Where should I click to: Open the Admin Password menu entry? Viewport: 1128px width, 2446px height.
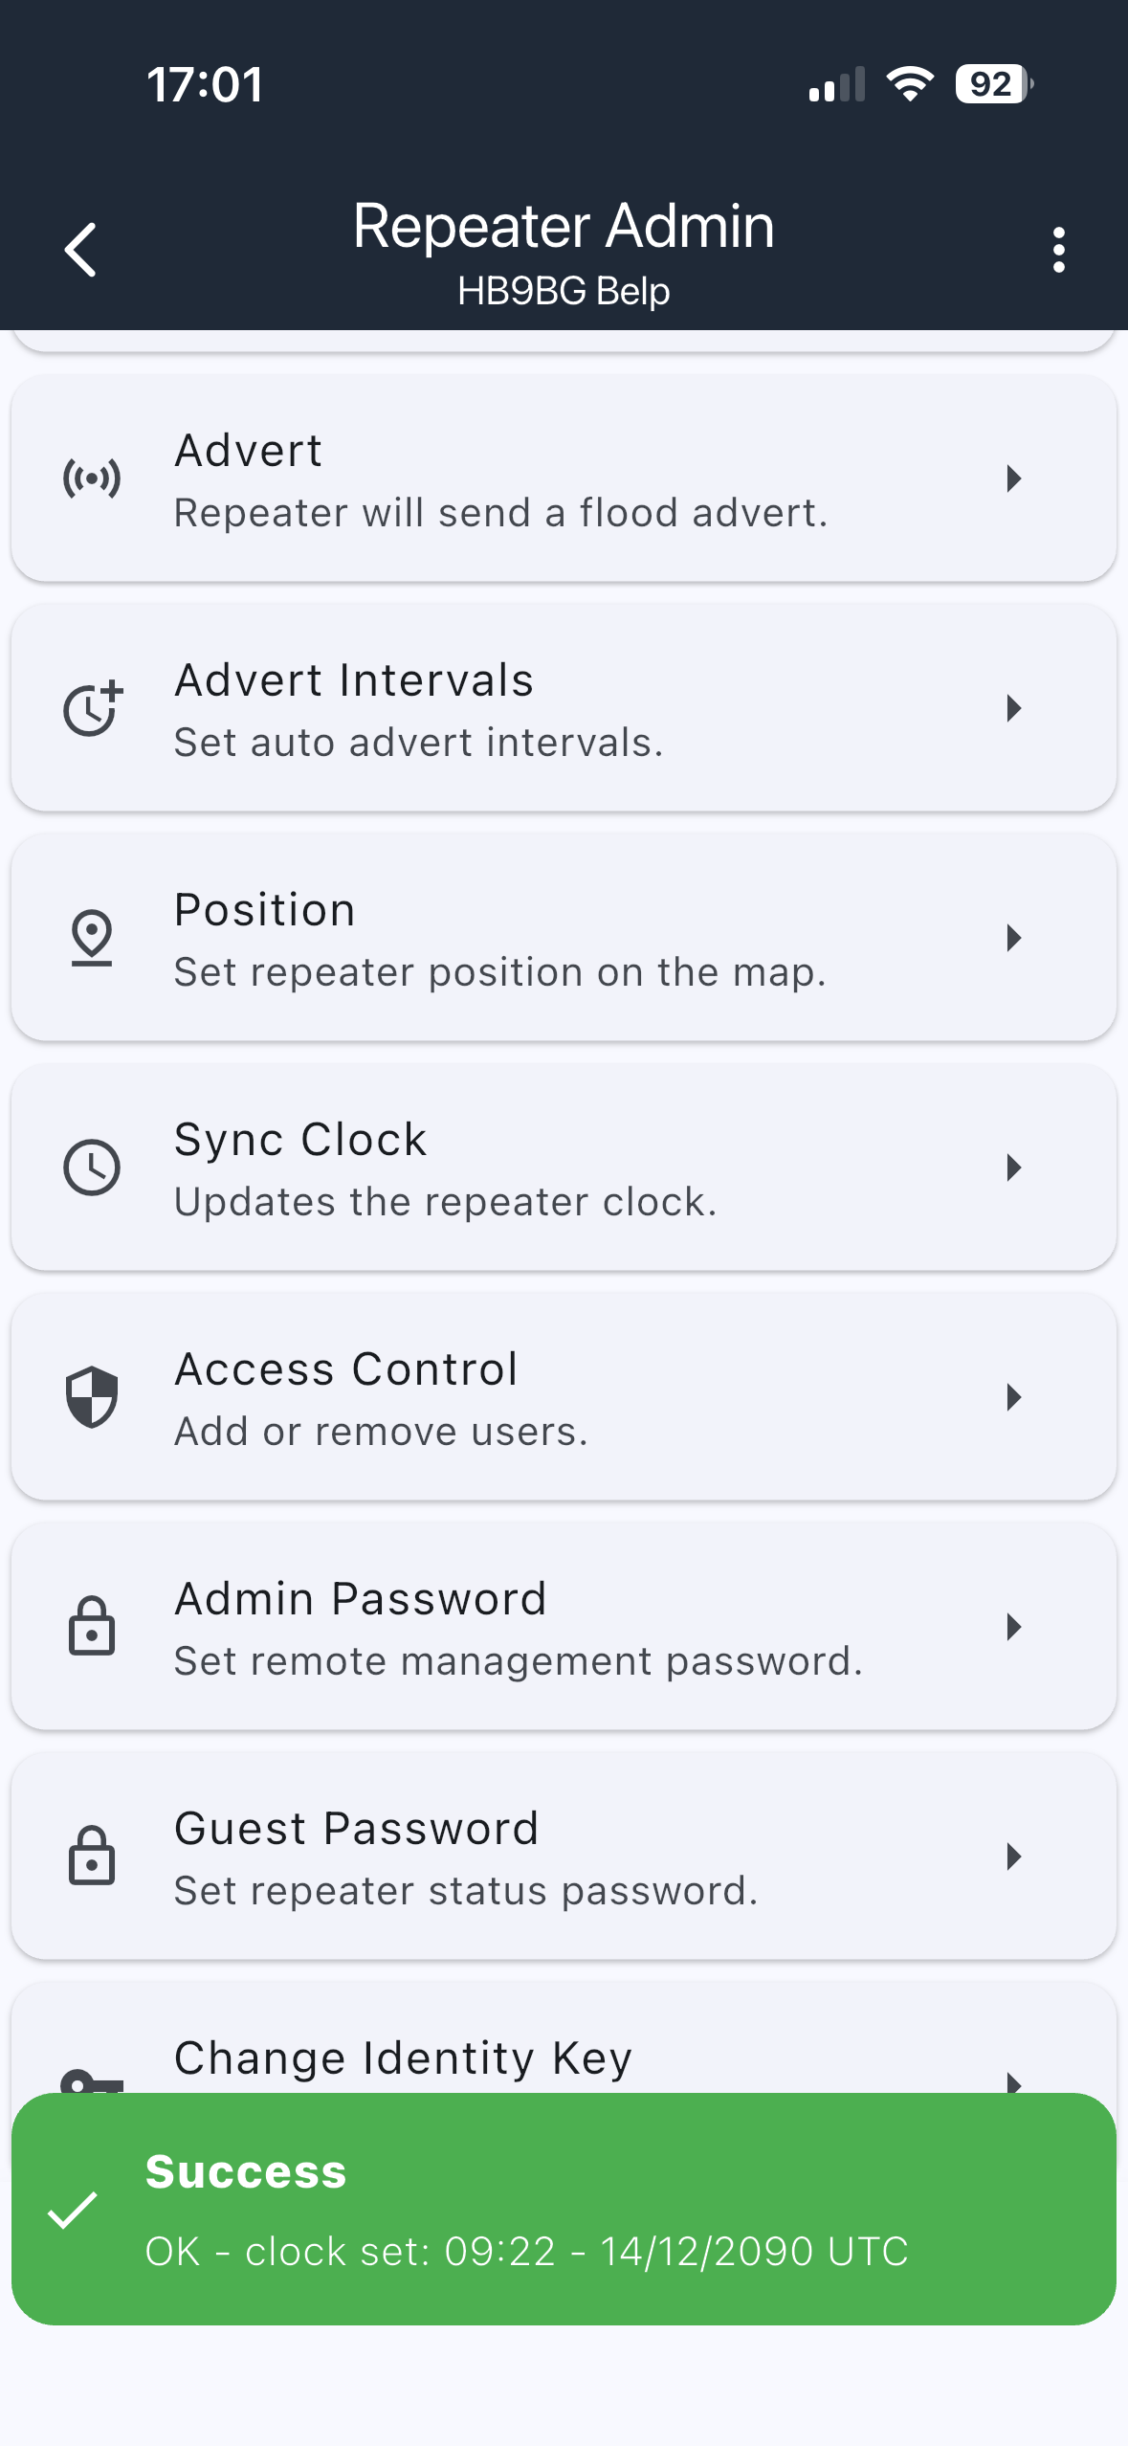tap(563, 1627)
